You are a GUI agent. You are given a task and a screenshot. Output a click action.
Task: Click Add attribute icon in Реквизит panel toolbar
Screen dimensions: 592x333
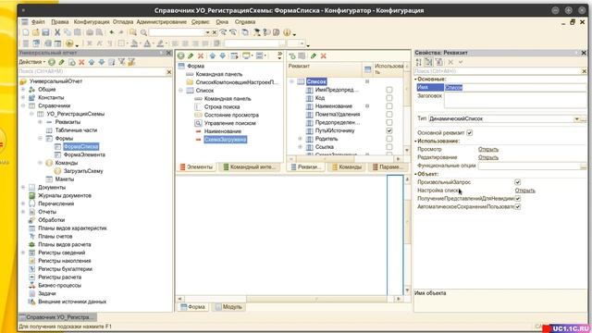[292, 55]
